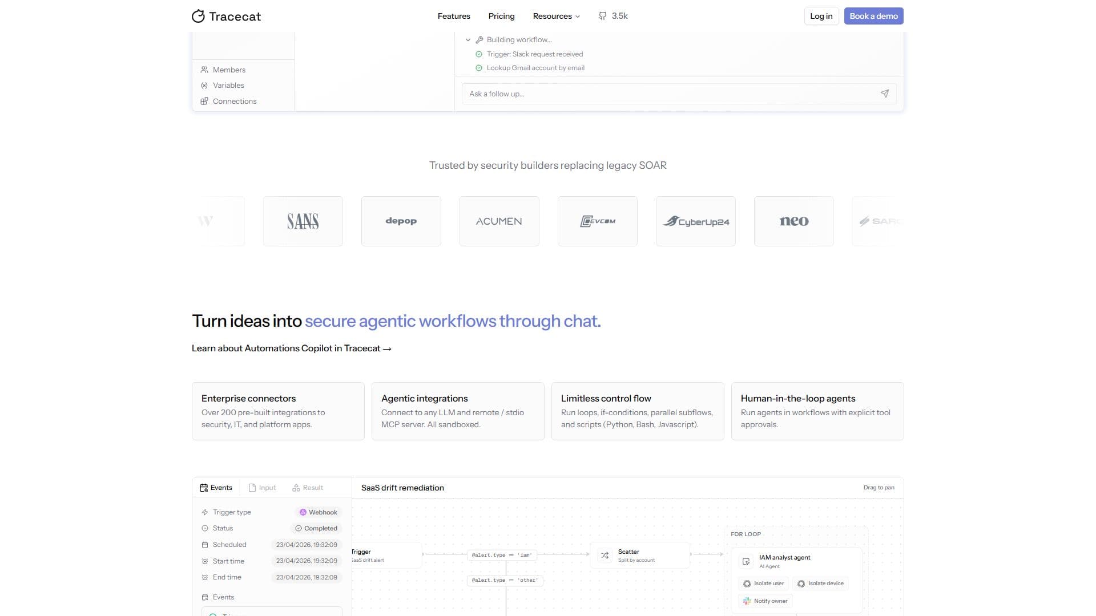
Task: Switch to the Result tab
Action: point(308,488)
